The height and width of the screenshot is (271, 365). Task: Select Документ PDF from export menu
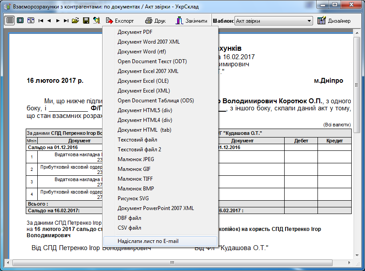[135, 32]
